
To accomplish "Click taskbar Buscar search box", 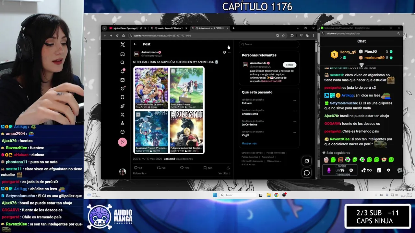I will click(x=238, y=195).
